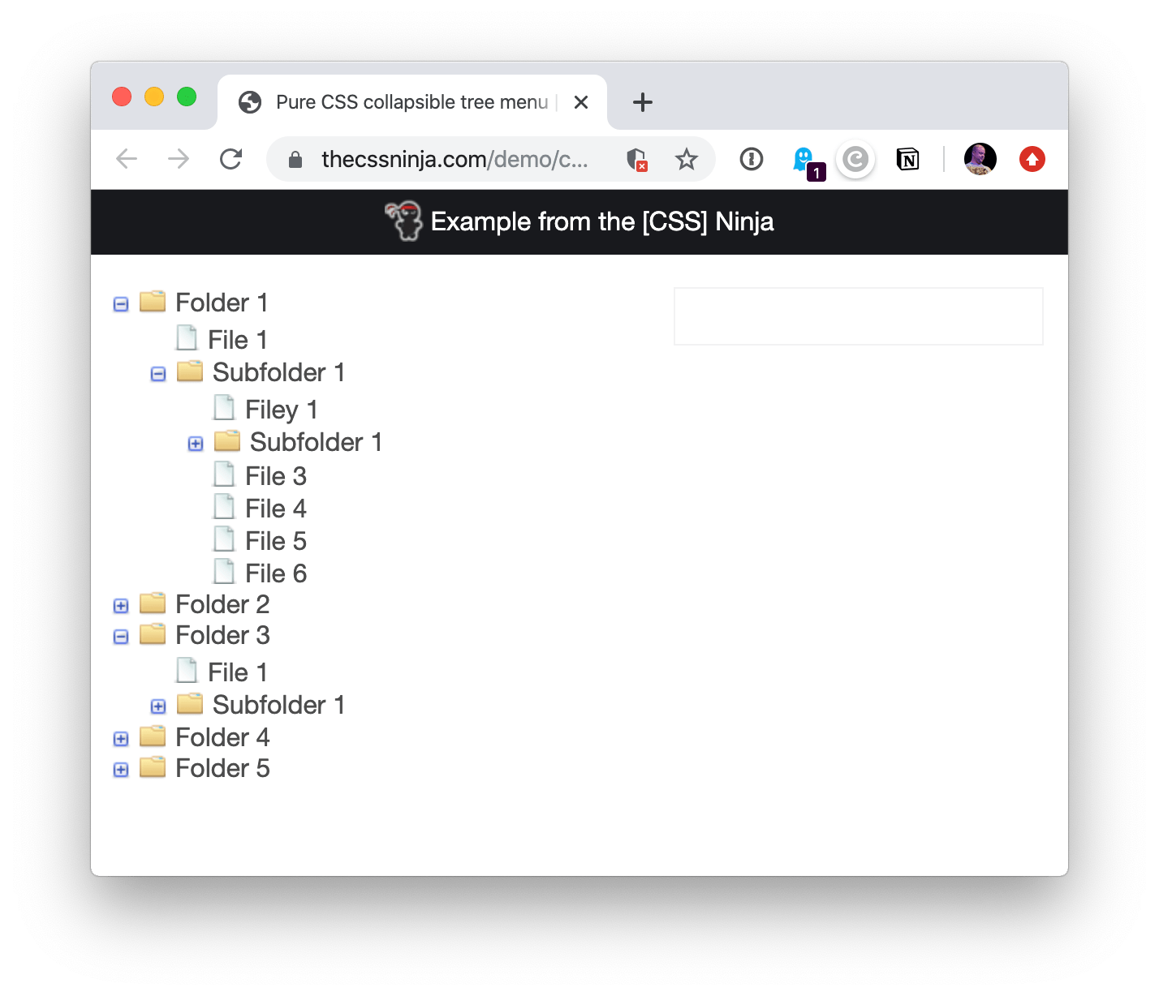Bookmark the page with the star icon
Screen dimensions: 1159x996
pos(687,159)
